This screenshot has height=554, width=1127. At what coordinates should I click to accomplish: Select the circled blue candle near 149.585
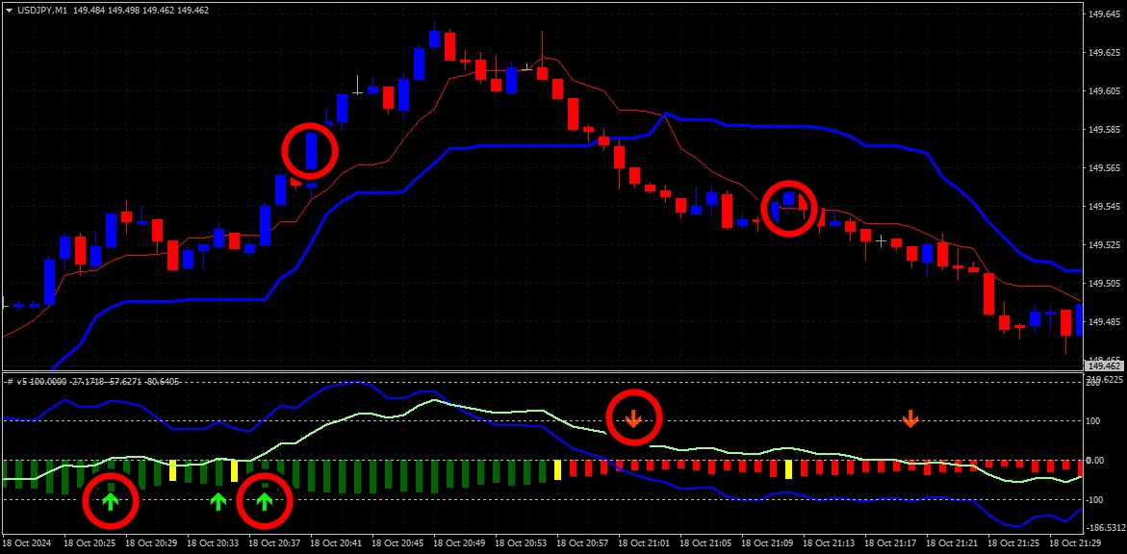tap(311, 151)
